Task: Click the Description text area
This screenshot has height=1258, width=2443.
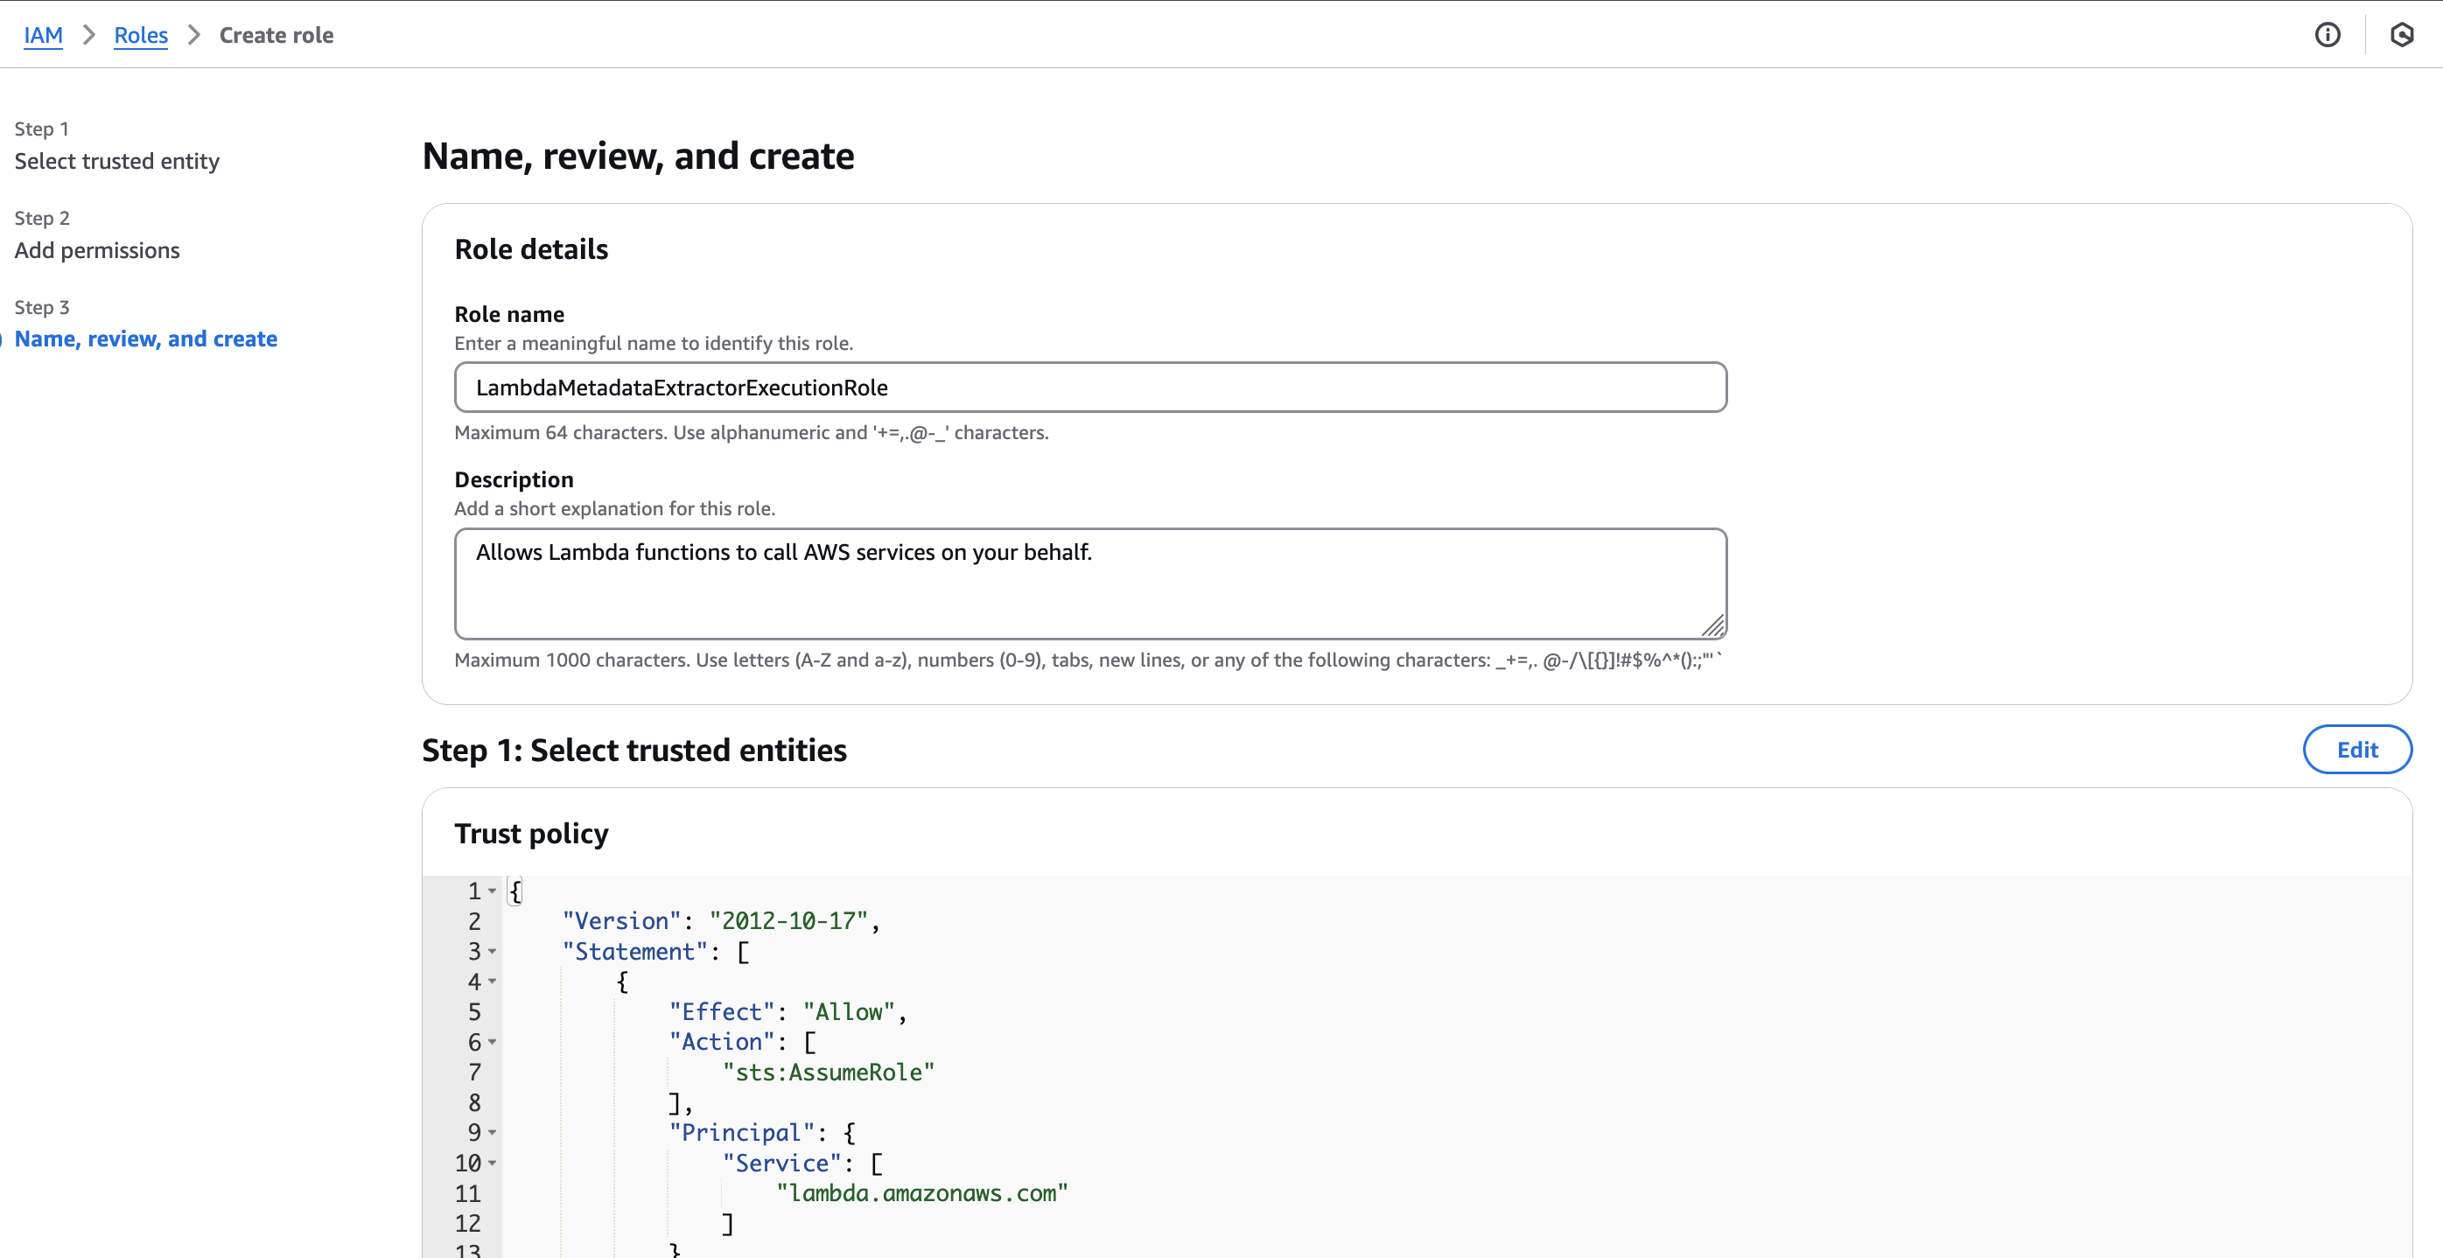Action: [1090, 583]
